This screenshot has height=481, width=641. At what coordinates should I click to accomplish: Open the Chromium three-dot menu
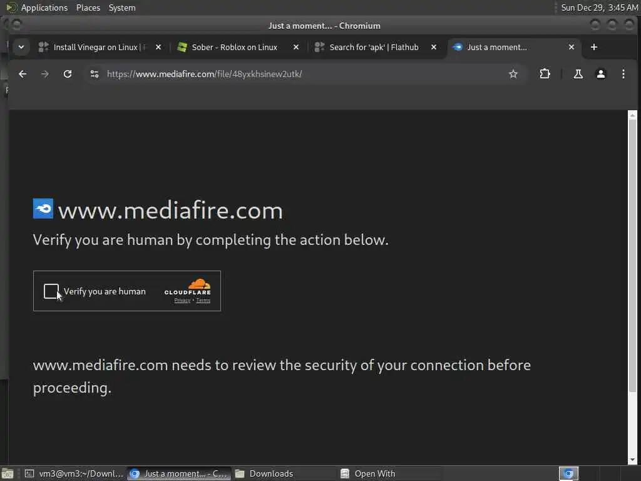623,74
